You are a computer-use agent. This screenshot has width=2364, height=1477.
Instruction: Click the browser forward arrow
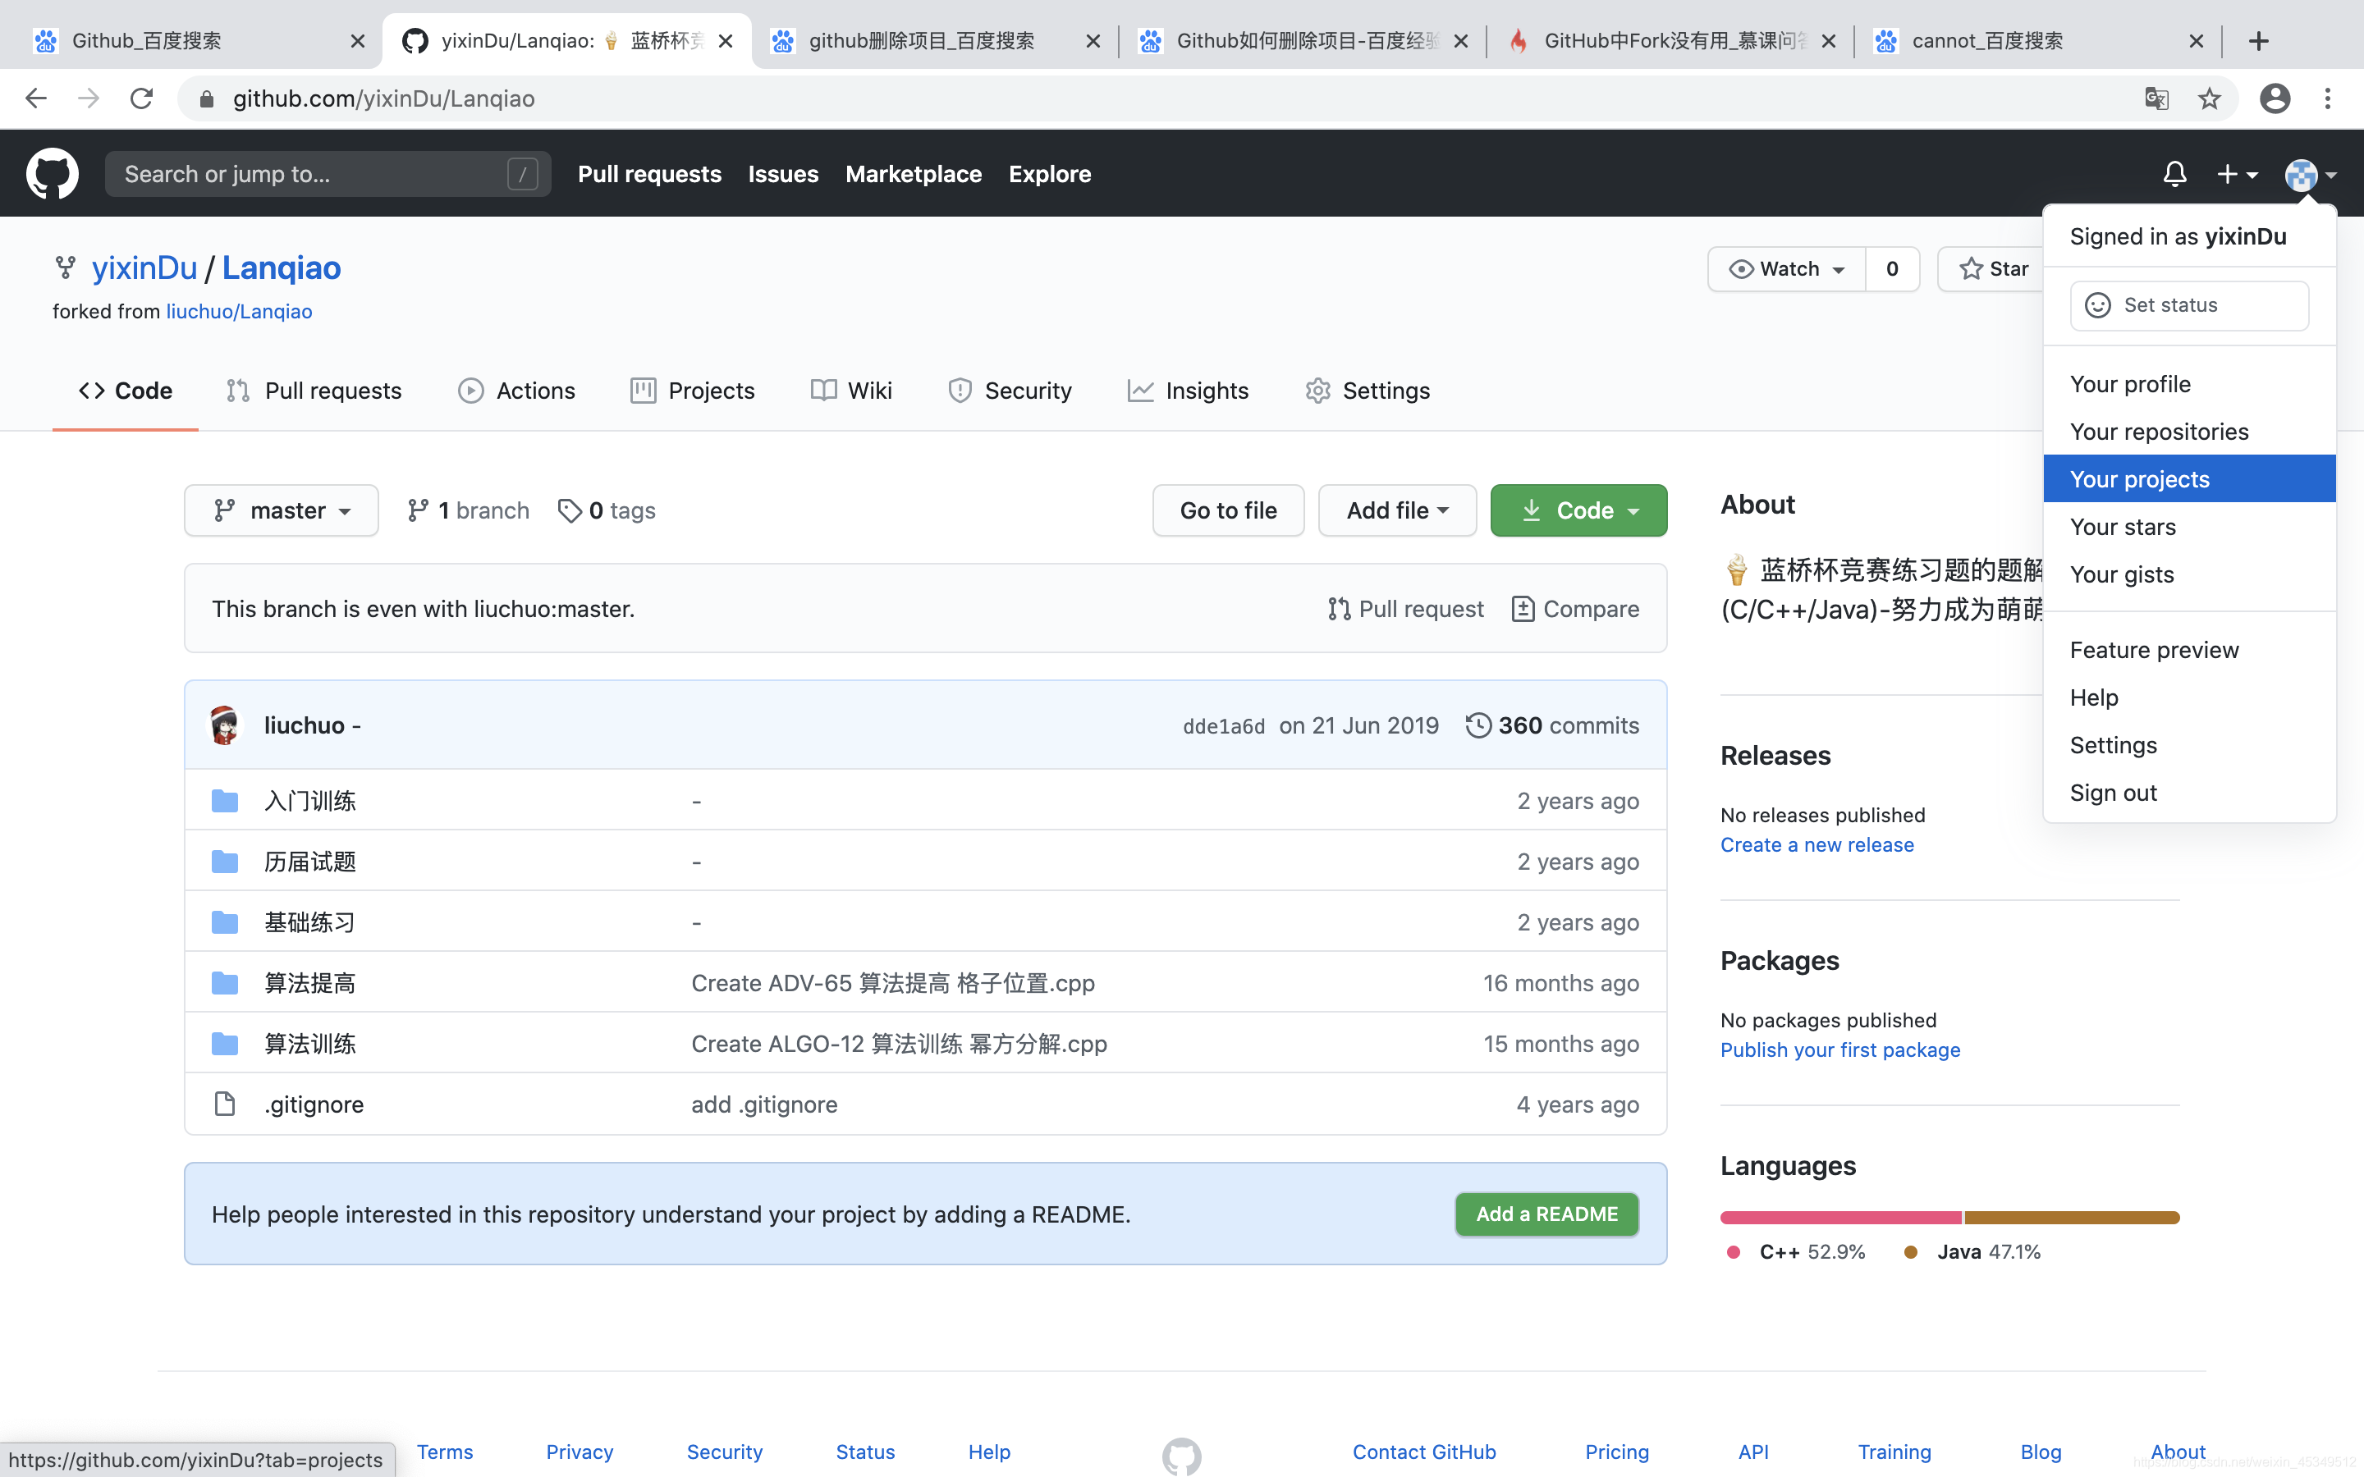[x=89, y=98]
